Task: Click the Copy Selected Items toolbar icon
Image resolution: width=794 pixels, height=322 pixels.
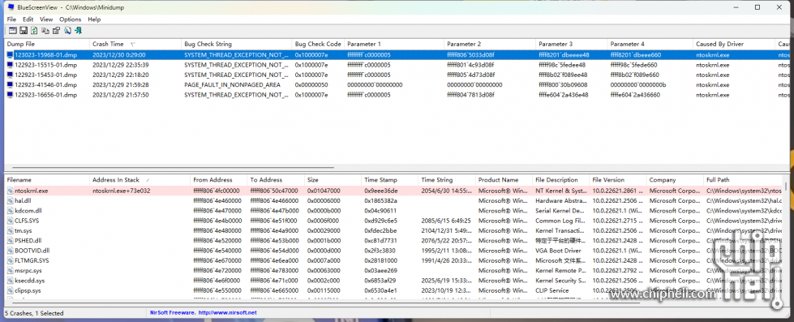Action: point(45,31)
